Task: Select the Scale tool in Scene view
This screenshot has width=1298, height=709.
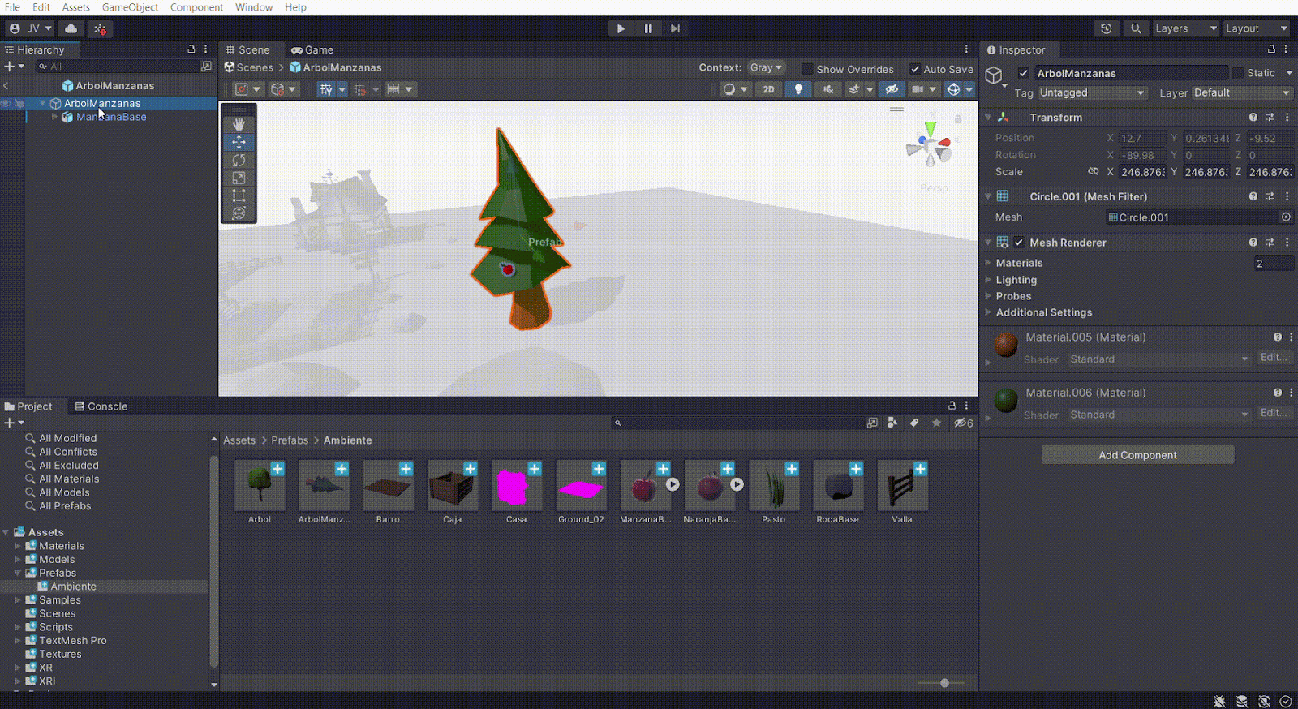Action: (x=239, y=178)
